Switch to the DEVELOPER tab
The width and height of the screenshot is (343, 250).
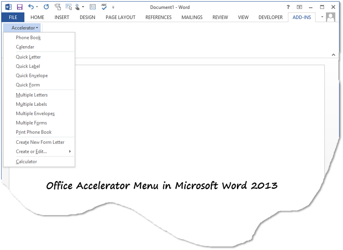271,17
